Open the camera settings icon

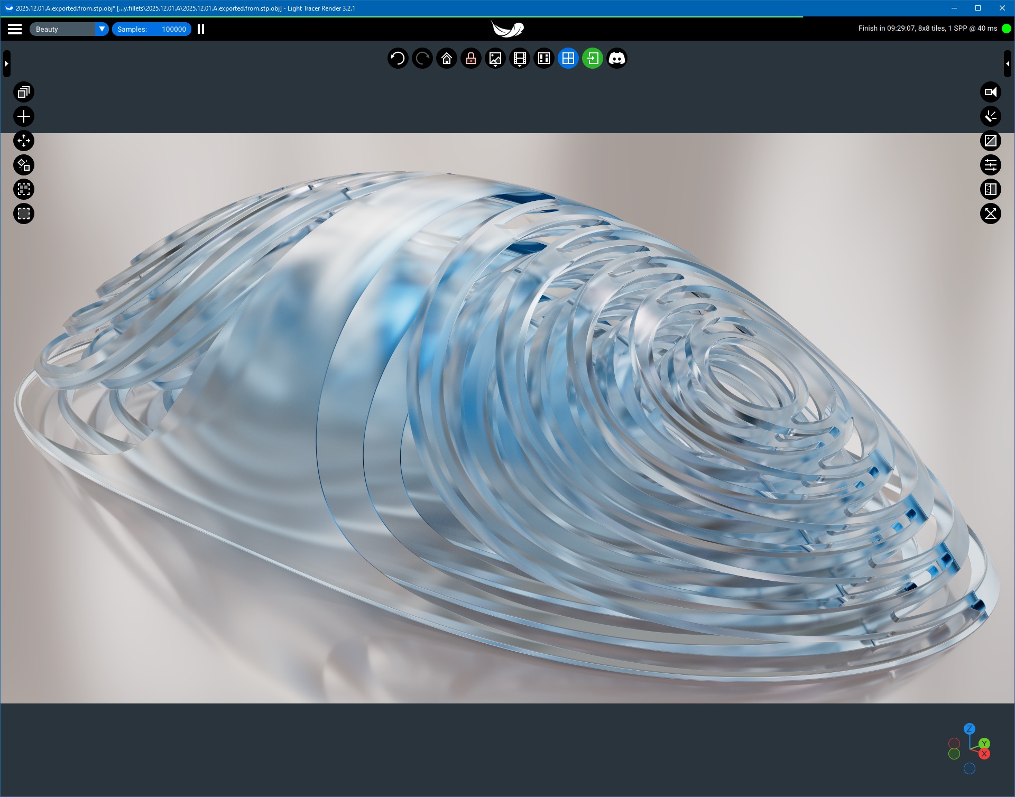[991, 92]
